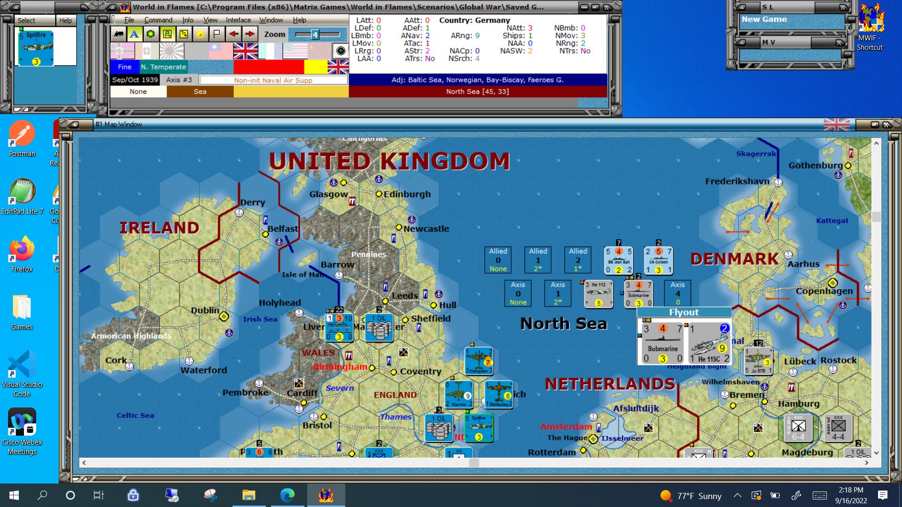Screen dimensions: 902x507
Task: Open the main window Help menu
Action: pos(299,20)
